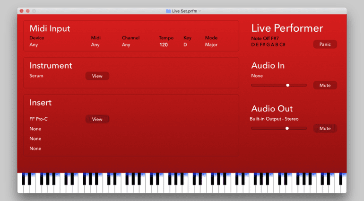Mute the Audio In signal

(x=325, y=85)
